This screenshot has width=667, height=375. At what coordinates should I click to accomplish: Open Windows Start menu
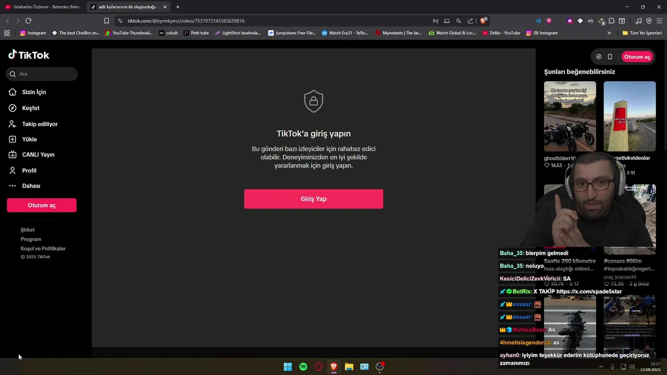click(288, 367)
